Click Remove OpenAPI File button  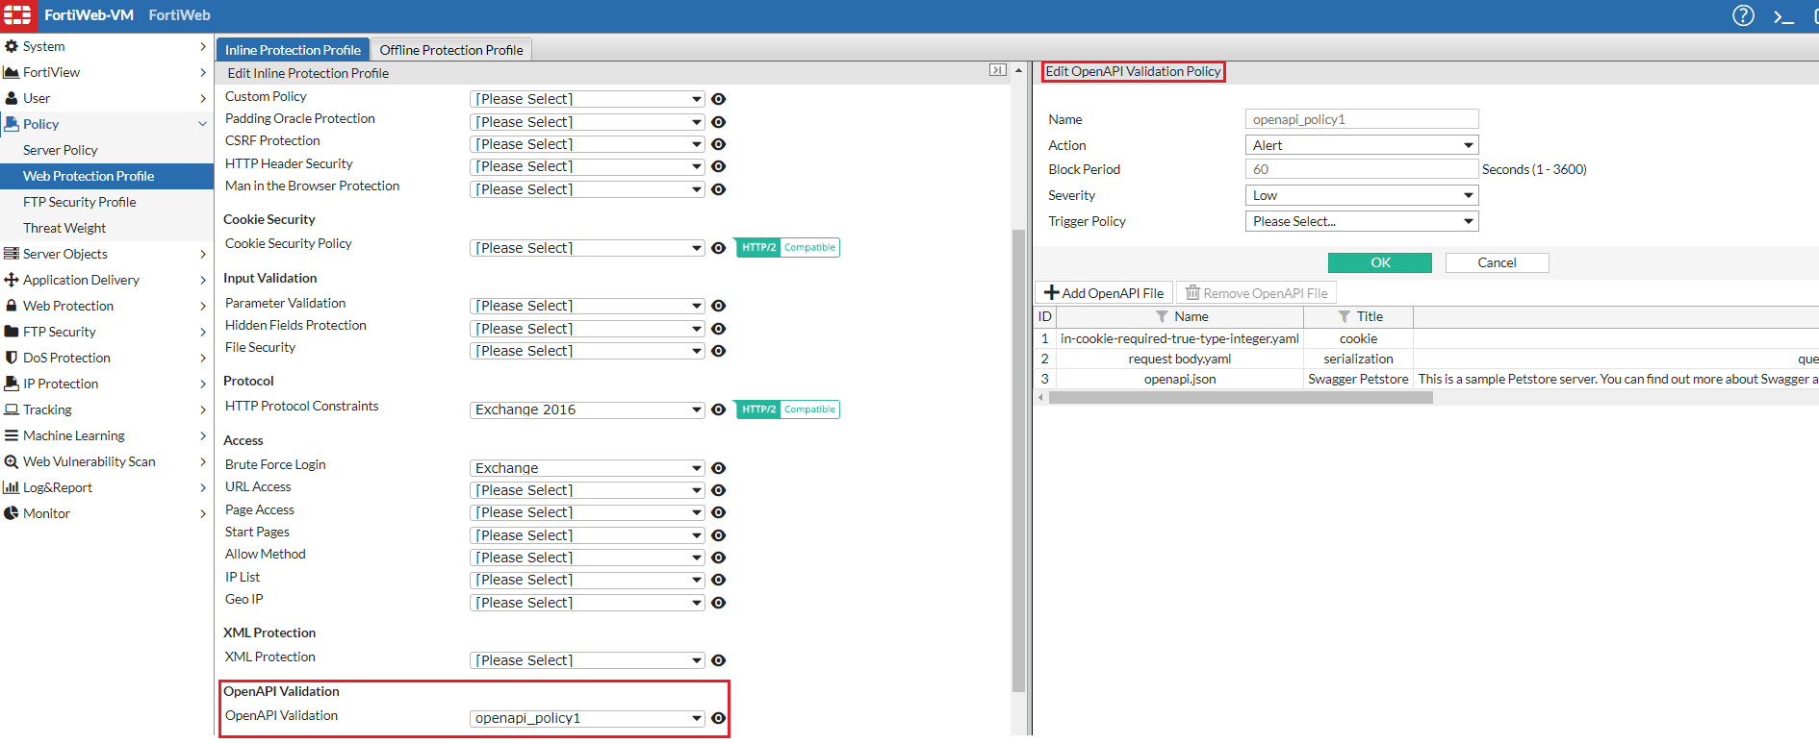(x=1256, y=293)
